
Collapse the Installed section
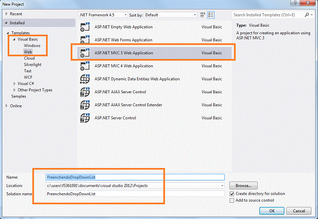(x=6, y=23)
